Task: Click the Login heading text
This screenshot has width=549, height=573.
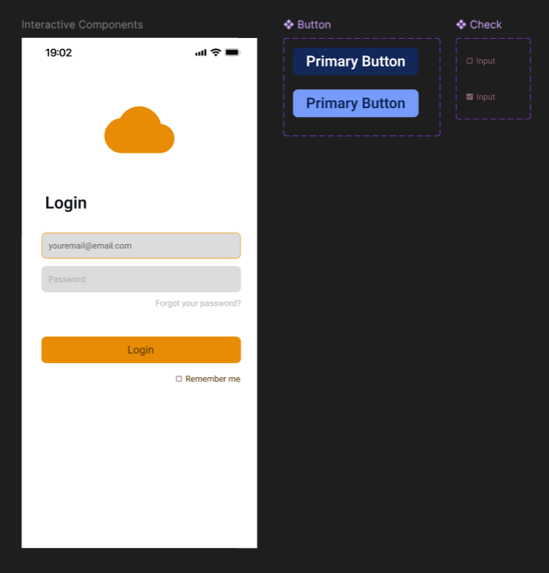Action: pyautogui.click(x=66, y=203)
